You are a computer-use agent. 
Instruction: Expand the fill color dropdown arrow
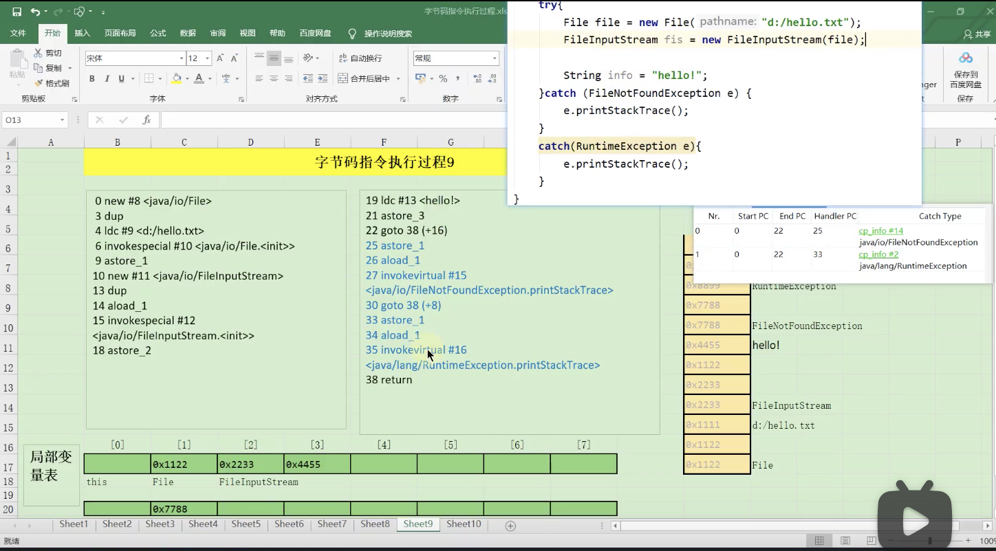point(186,79)
